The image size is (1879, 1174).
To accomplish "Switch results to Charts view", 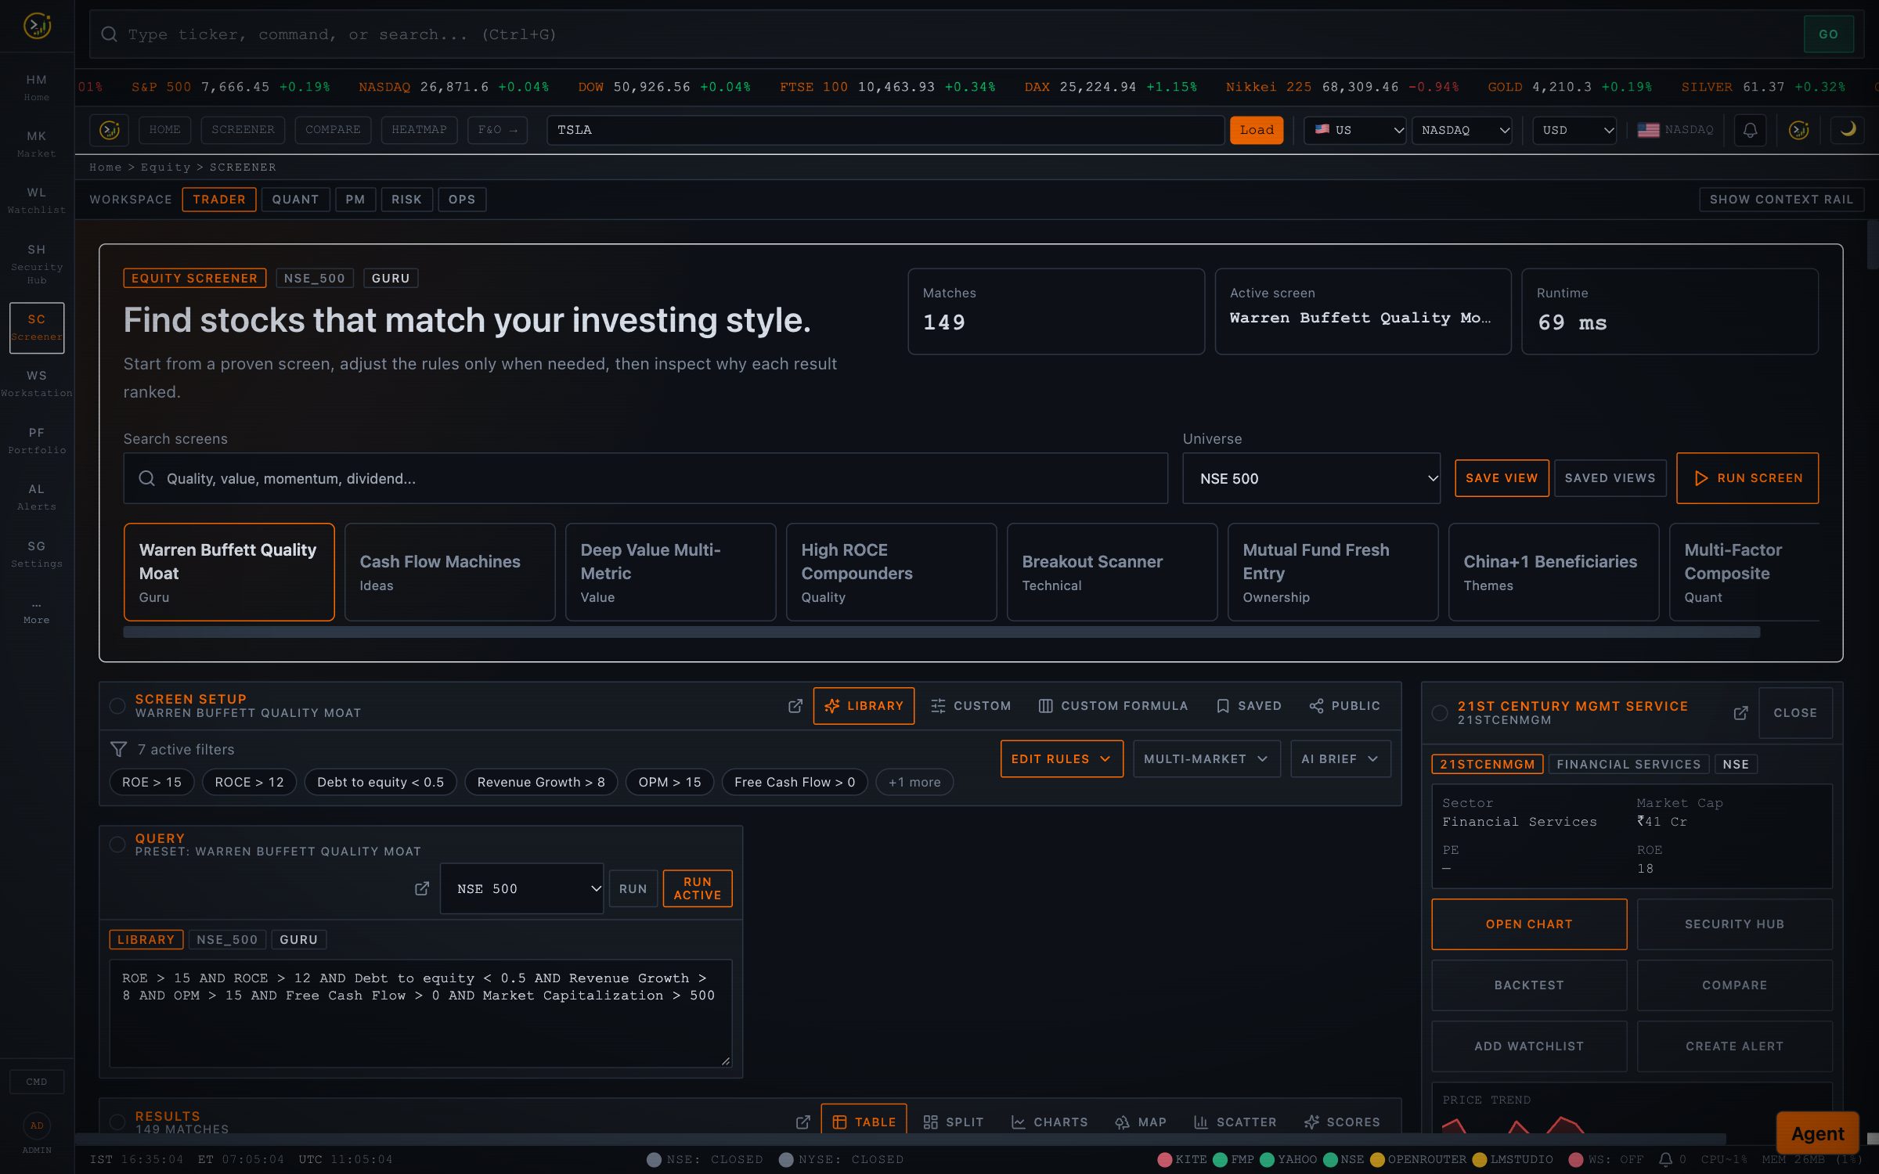I will (1049, 1122).
